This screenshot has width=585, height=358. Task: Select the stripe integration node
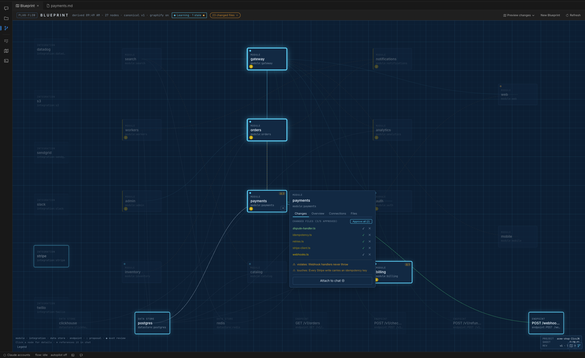(x=51, y=256)
